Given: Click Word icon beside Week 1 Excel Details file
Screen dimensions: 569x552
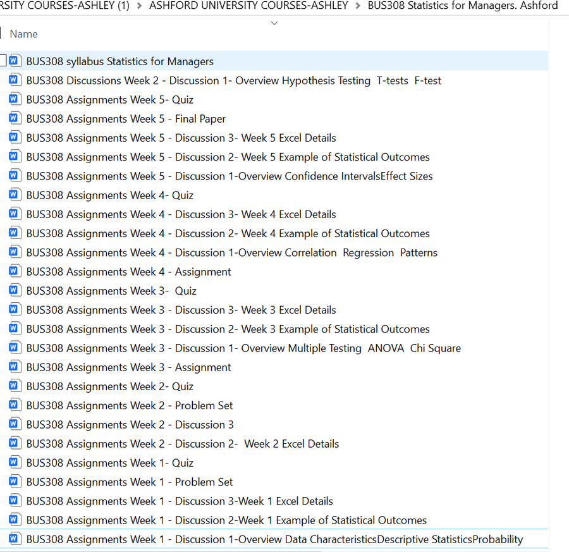Looking at the screenshot, I should (x=15, y=500).
